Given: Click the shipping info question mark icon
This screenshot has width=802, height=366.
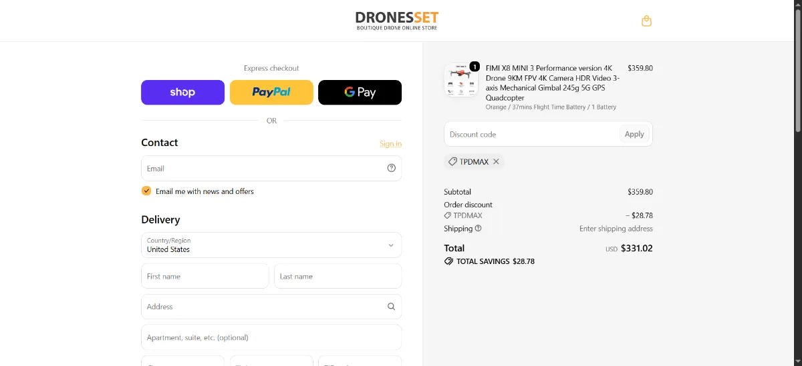Looking at the screenshot, I should 478,228.
